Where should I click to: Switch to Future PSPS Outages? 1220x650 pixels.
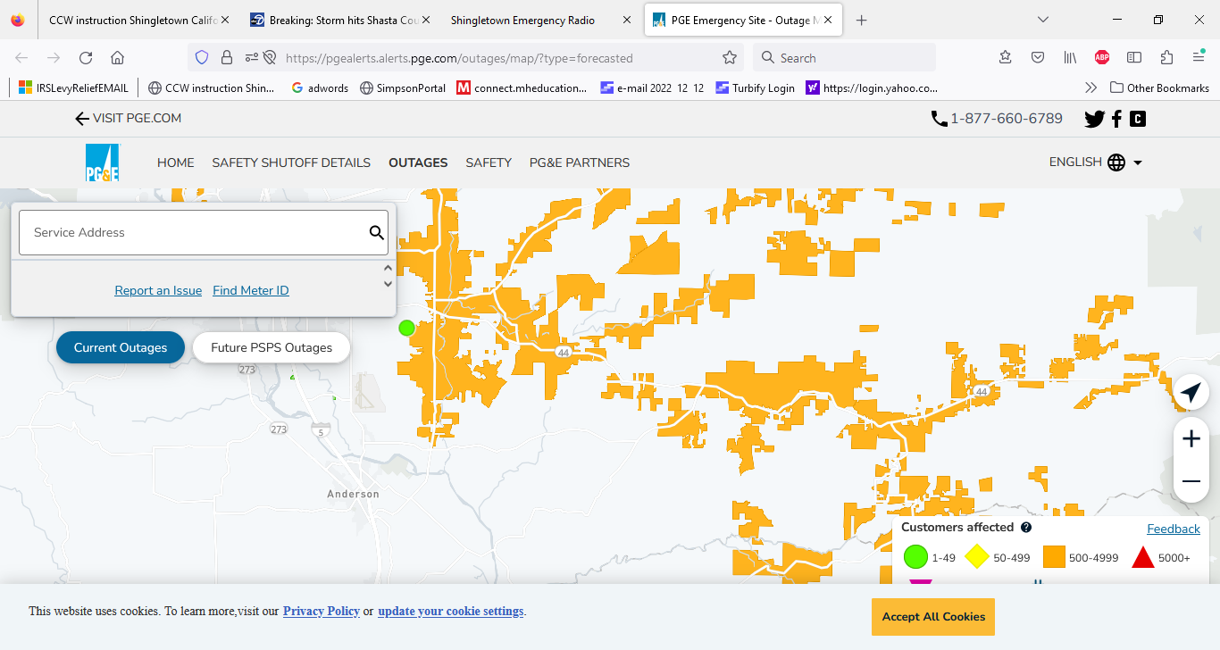click(272, 347)
